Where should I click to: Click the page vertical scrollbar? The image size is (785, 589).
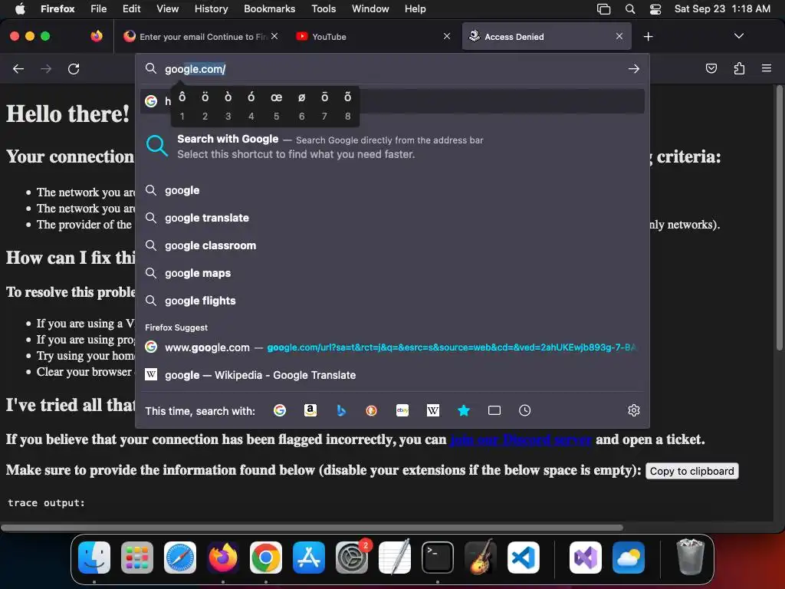coord(779,218)
